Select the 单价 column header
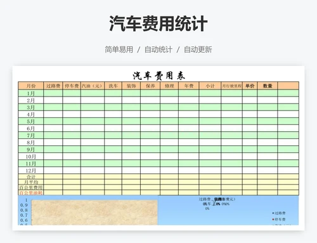 point(250,86)
